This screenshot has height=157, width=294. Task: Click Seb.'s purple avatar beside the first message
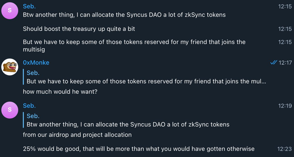(x=10, y=10)
